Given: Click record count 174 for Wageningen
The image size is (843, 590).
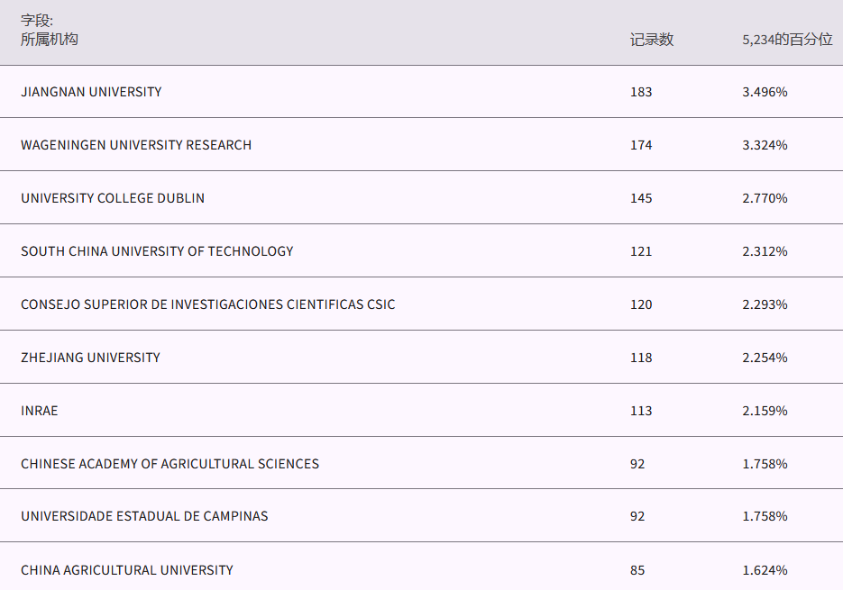Looking at the screenshot, I should pyautogui.click(x=641, y=145).
